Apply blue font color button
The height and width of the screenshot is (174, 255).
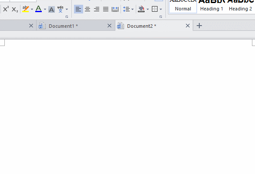point(39,9)
